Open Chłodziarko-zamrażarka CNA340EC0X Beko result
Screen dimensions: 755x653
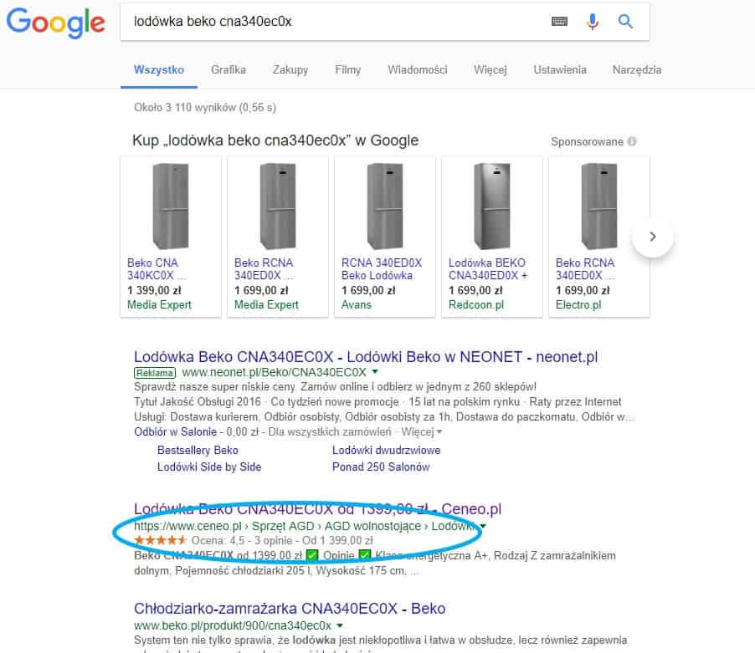tap(290, 609)
